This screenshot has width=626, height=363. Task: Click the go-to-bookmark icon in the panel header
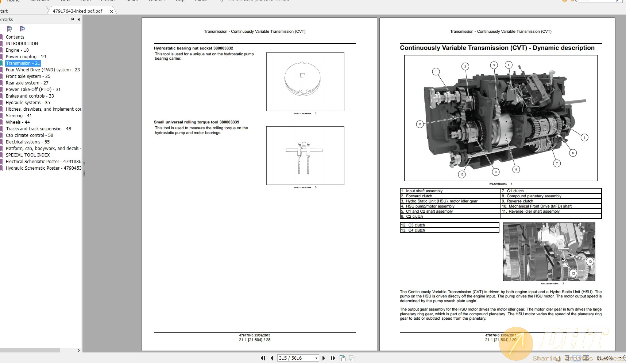point(21,29)
